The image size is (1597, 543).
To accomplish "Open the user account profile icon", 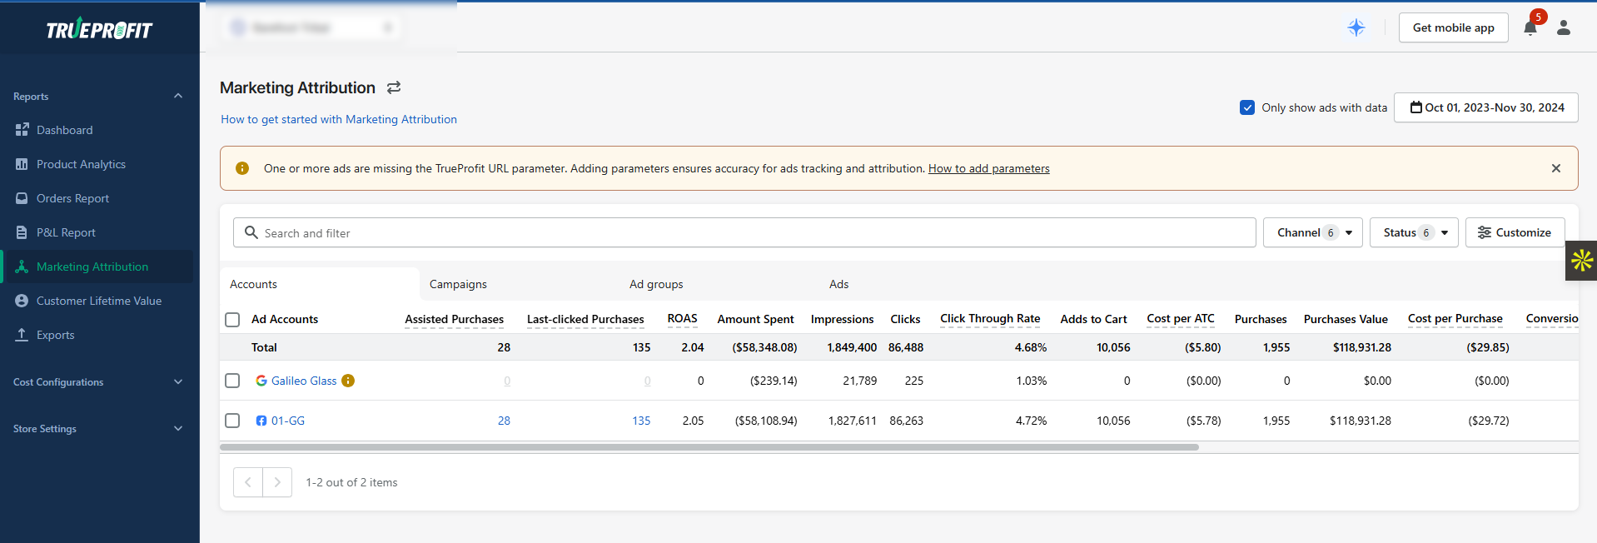I will [1564, 27].
